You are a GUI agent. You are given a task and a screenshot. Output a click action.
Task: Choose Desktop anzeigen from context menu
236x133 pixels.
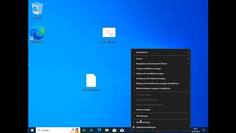161,110
